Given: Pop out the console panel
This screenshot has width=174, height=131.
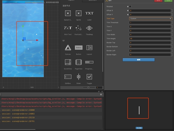Looking at the screenshot, I should 99,91.
